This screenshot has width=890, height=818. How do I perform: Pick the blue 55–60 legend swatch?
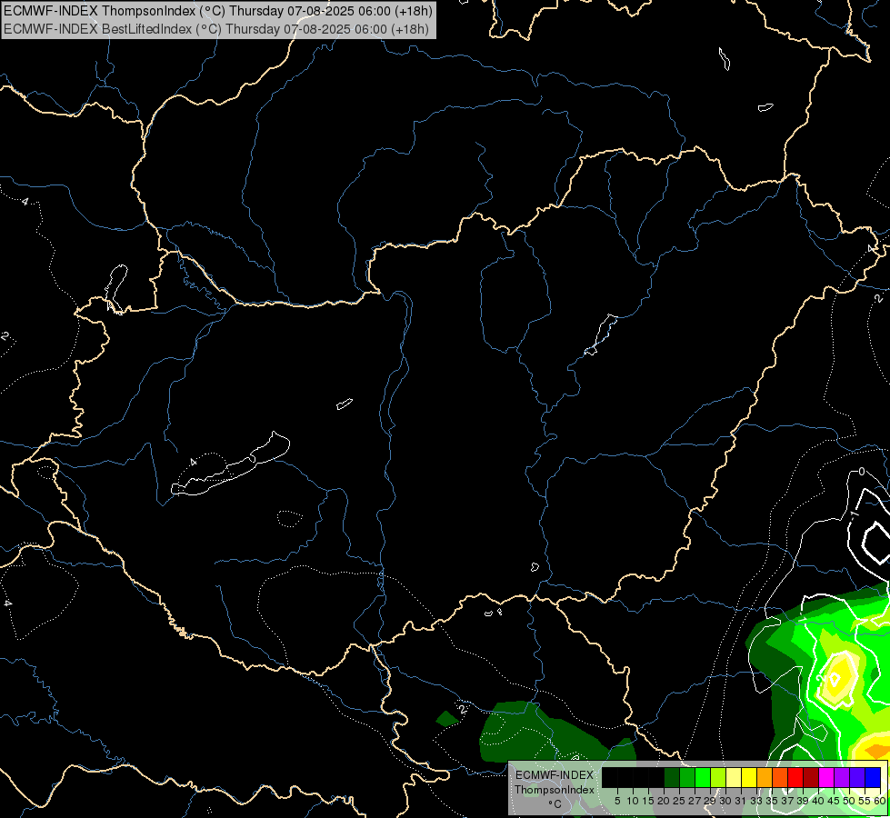pos(873,777)
